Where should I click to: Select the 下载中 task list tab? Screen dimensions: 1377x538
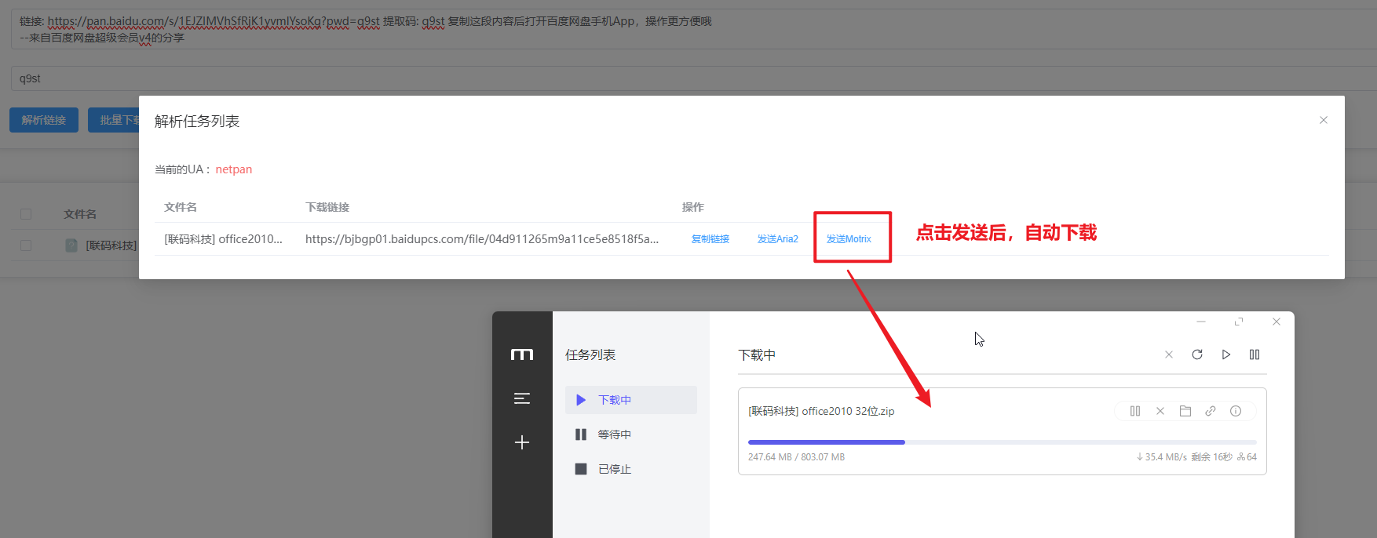pos(631,400)
